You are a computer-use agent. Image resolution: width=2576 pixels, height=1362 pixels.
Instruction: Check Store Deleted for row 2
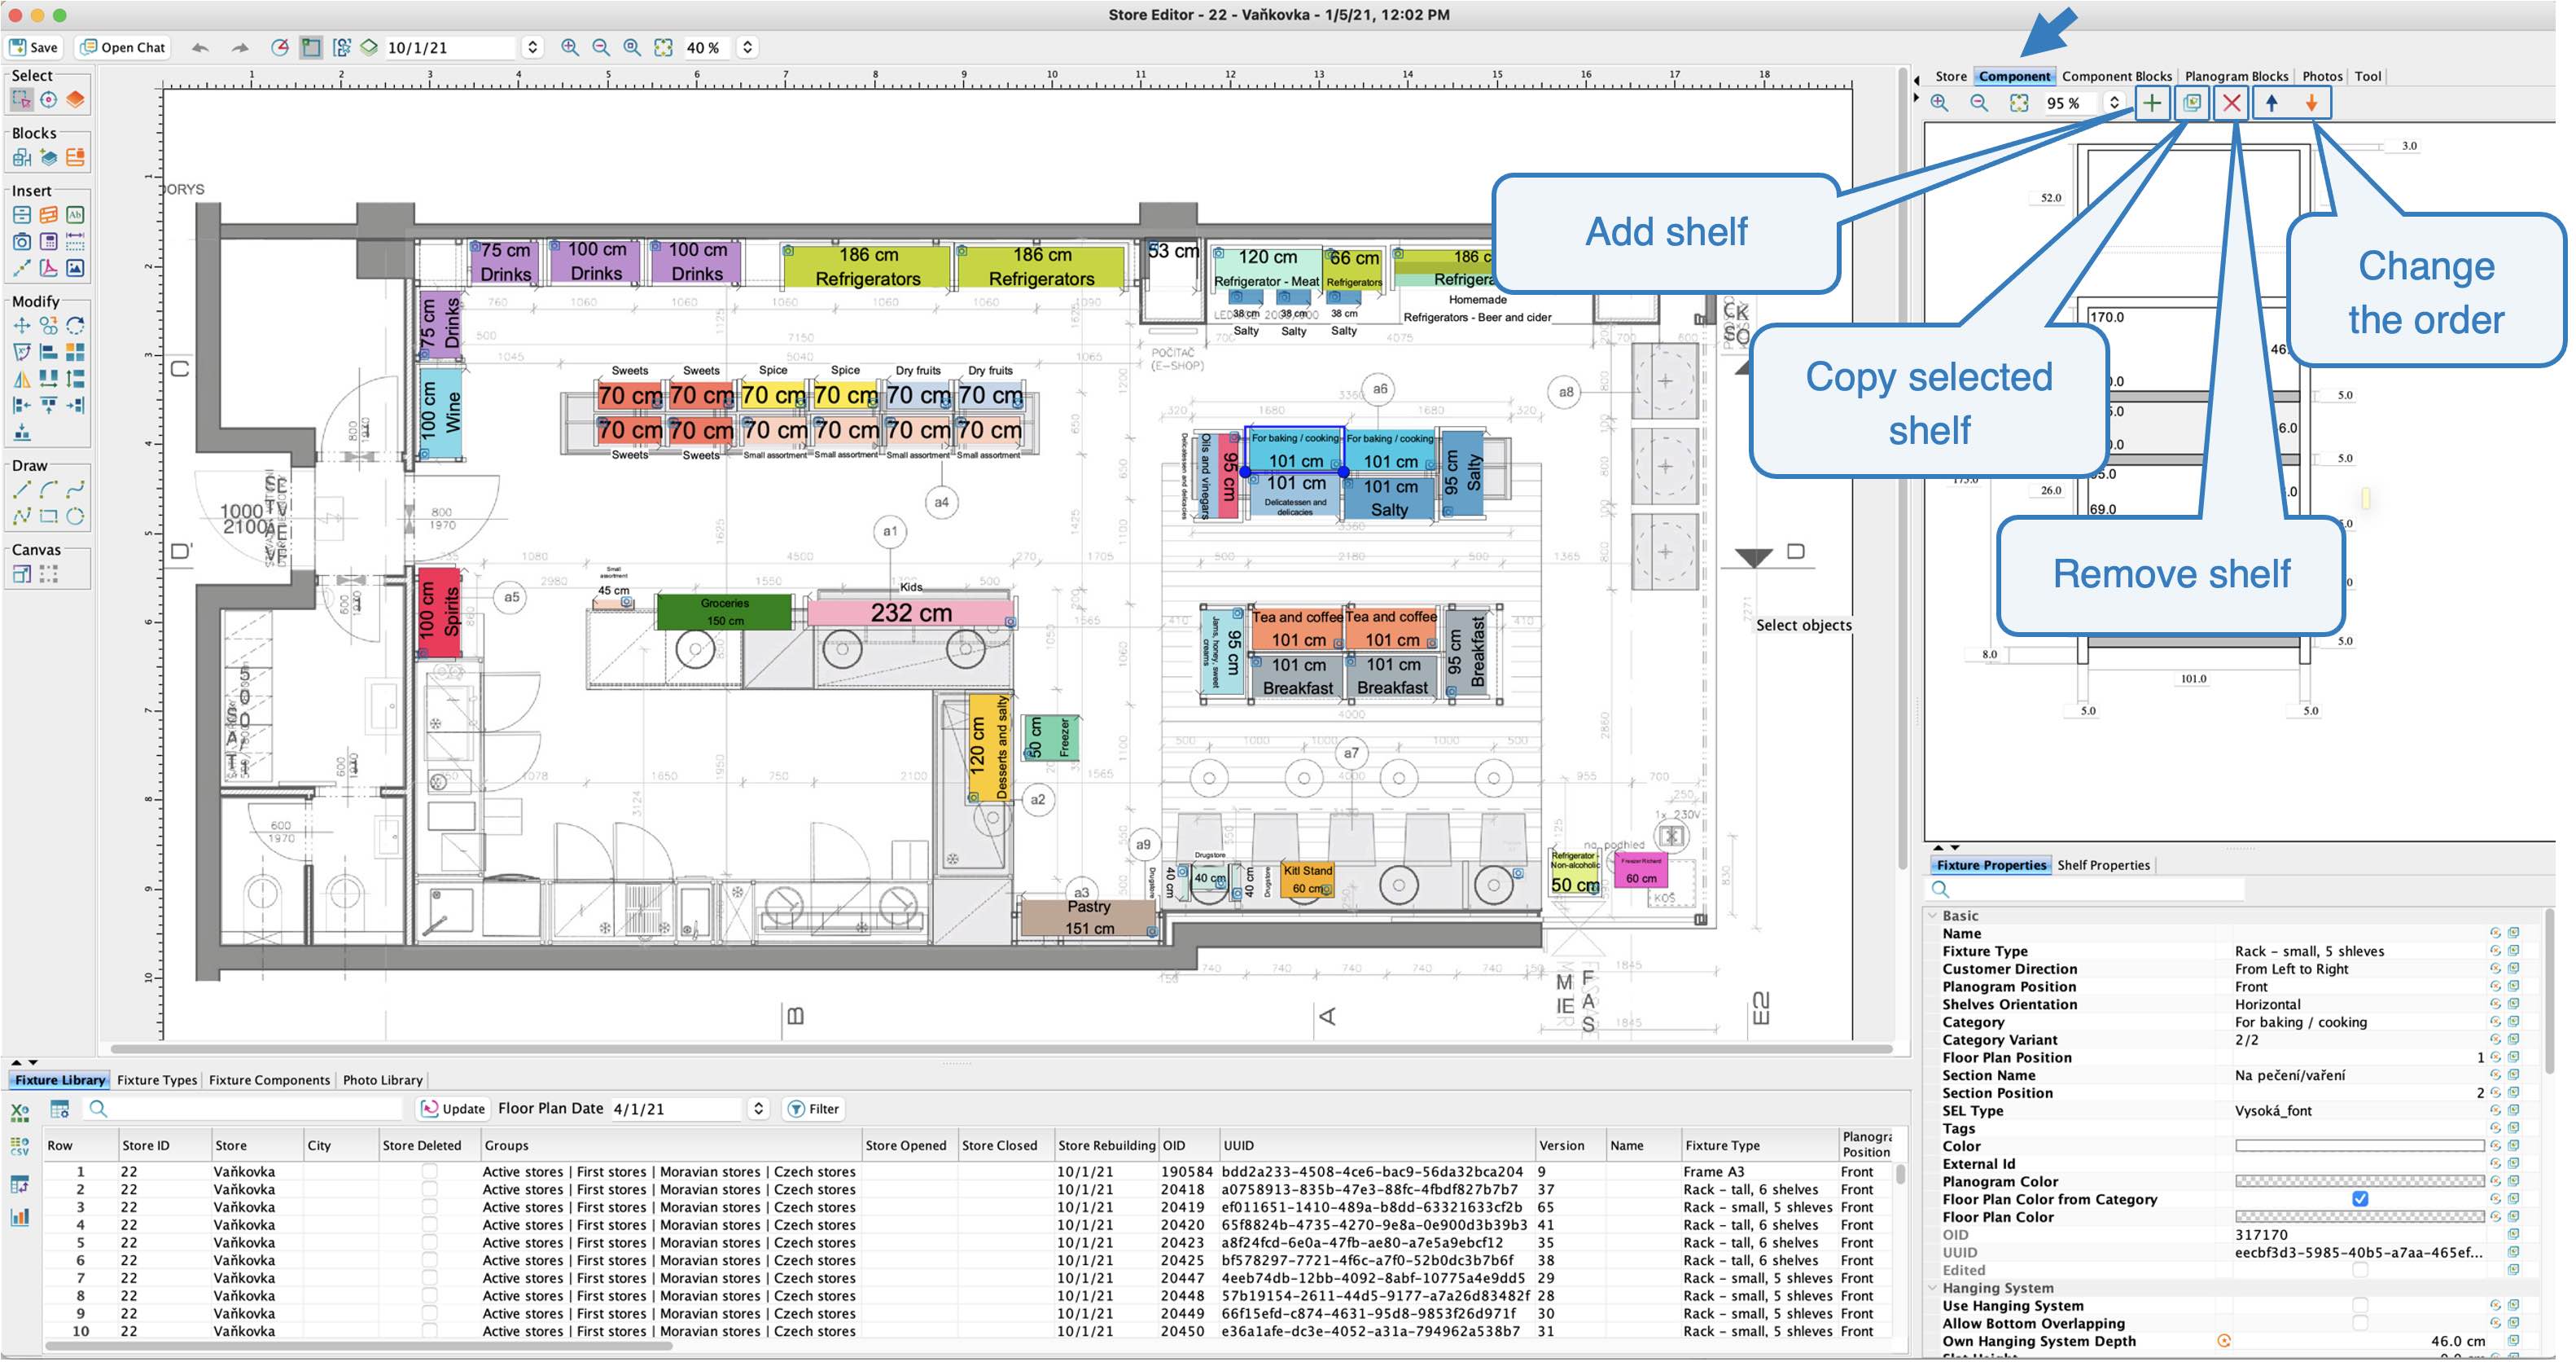tap(429, 1188)
